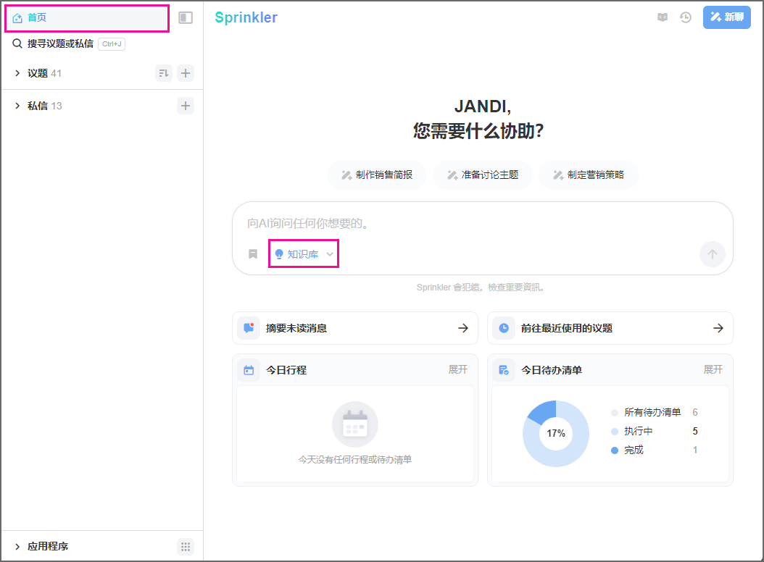Expand 今日行程 via 展开
The height and width of the screenshot is (562, 764).
[458, 369]
